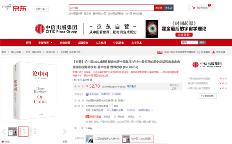Select the third product thumbnail image
This screenshot has width=232, height=144.
pos(34,132)
